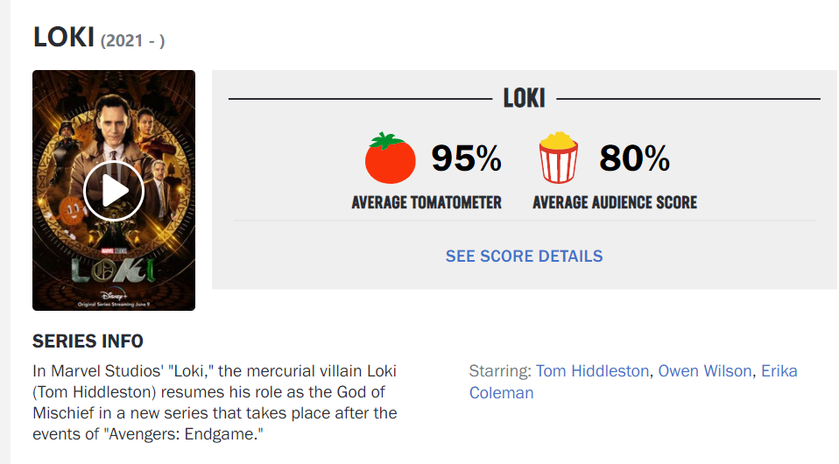Click the Starring label
This screenshot has width=839, height=464.
coord(500,371)
